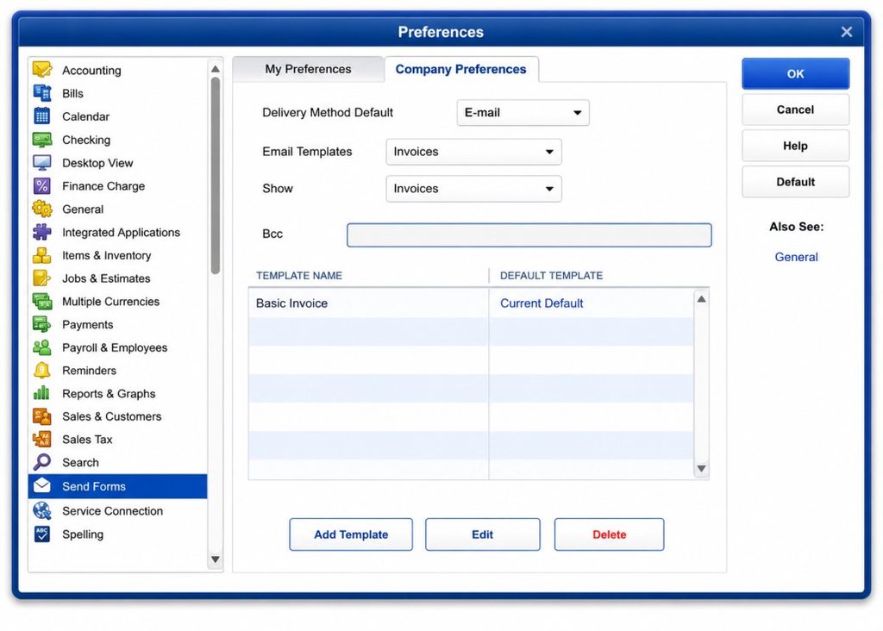The width and height of the screenshot is (883, 631).
Task: Click the Cancel button
Action: [x=795, y=109]
